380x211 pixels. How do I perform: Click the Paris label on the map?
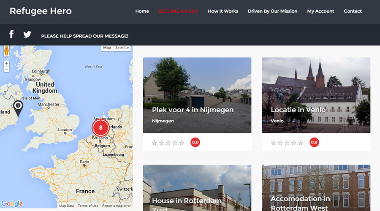click(84, 162)
